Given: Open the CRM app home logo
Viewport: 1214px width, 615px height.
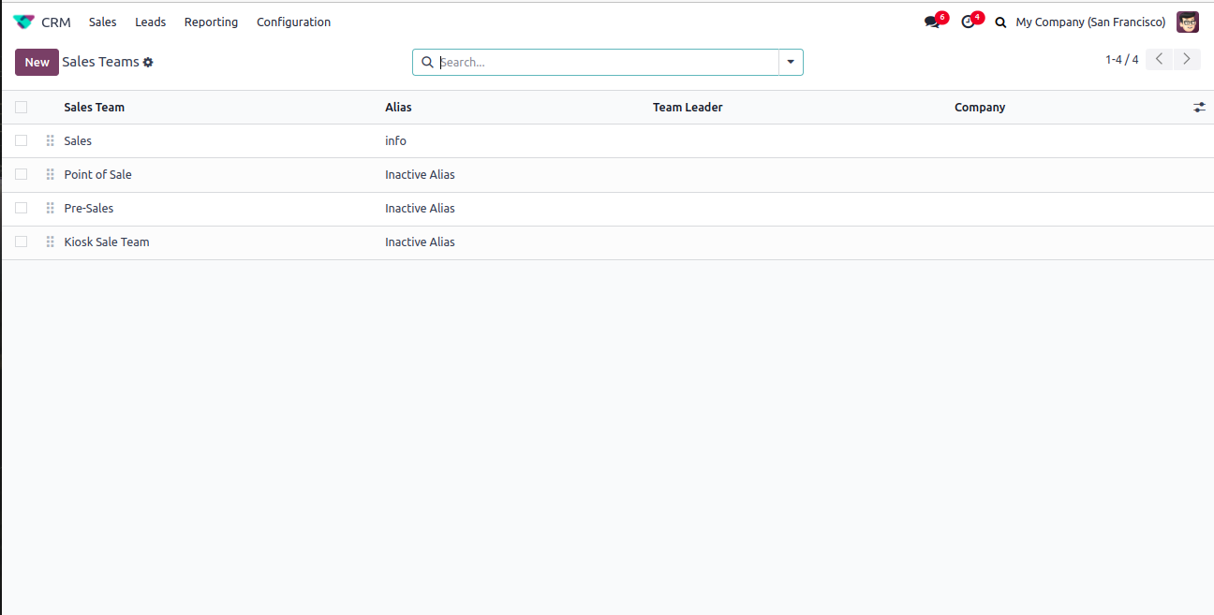Looking at the screenshot, I should 23,22.
